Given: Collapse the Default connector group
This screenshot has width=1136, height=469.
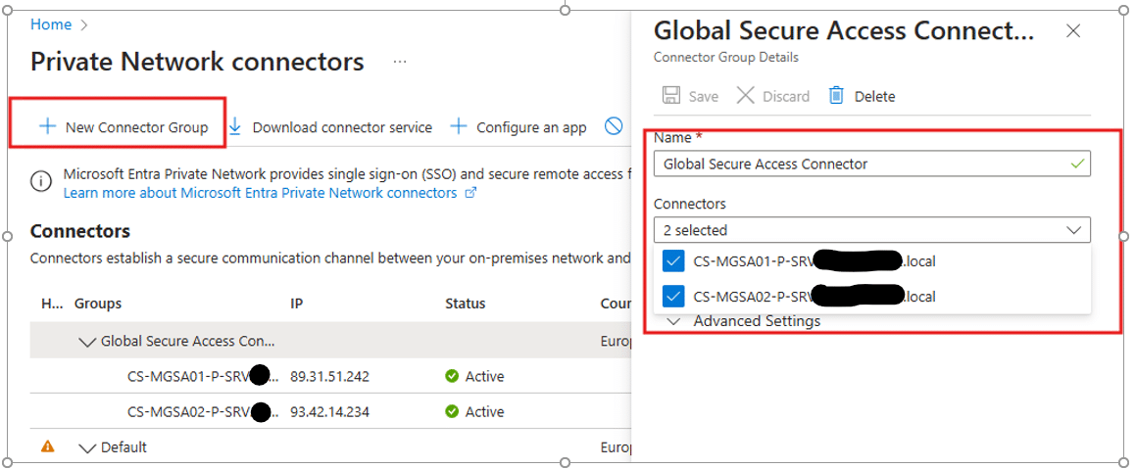Looking at the screenshot, I should coord(87,448).
